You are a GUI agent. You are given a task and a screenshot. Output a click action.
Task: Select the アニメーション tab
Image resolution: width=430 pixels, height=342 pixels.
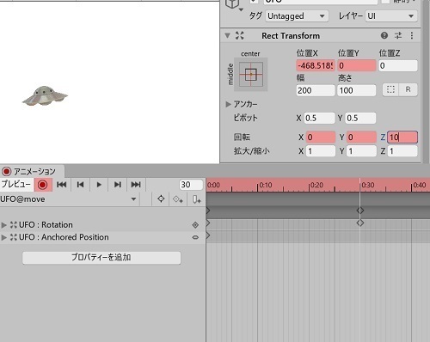32,172
